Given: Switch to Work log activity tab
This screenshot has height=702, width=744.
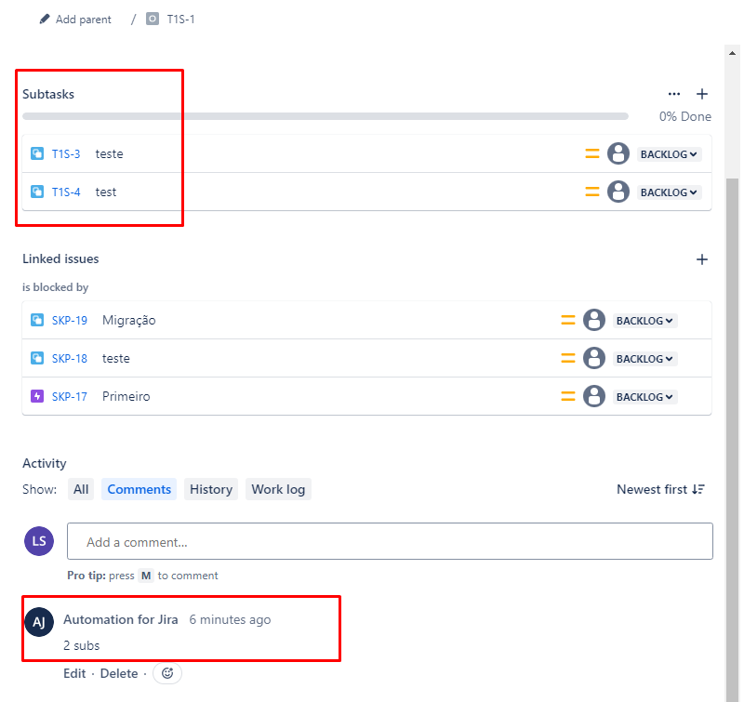Looking at the screenshot, I should pos(278,489).
